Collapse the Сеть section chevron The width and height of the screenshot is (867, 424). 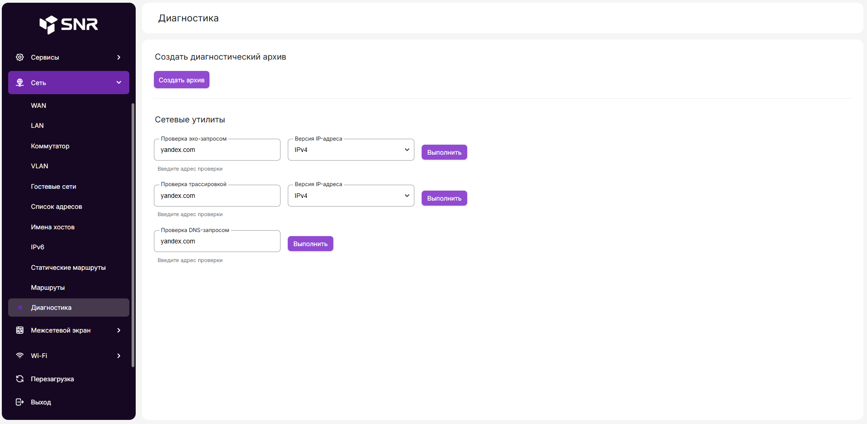[x=119, y=83]
